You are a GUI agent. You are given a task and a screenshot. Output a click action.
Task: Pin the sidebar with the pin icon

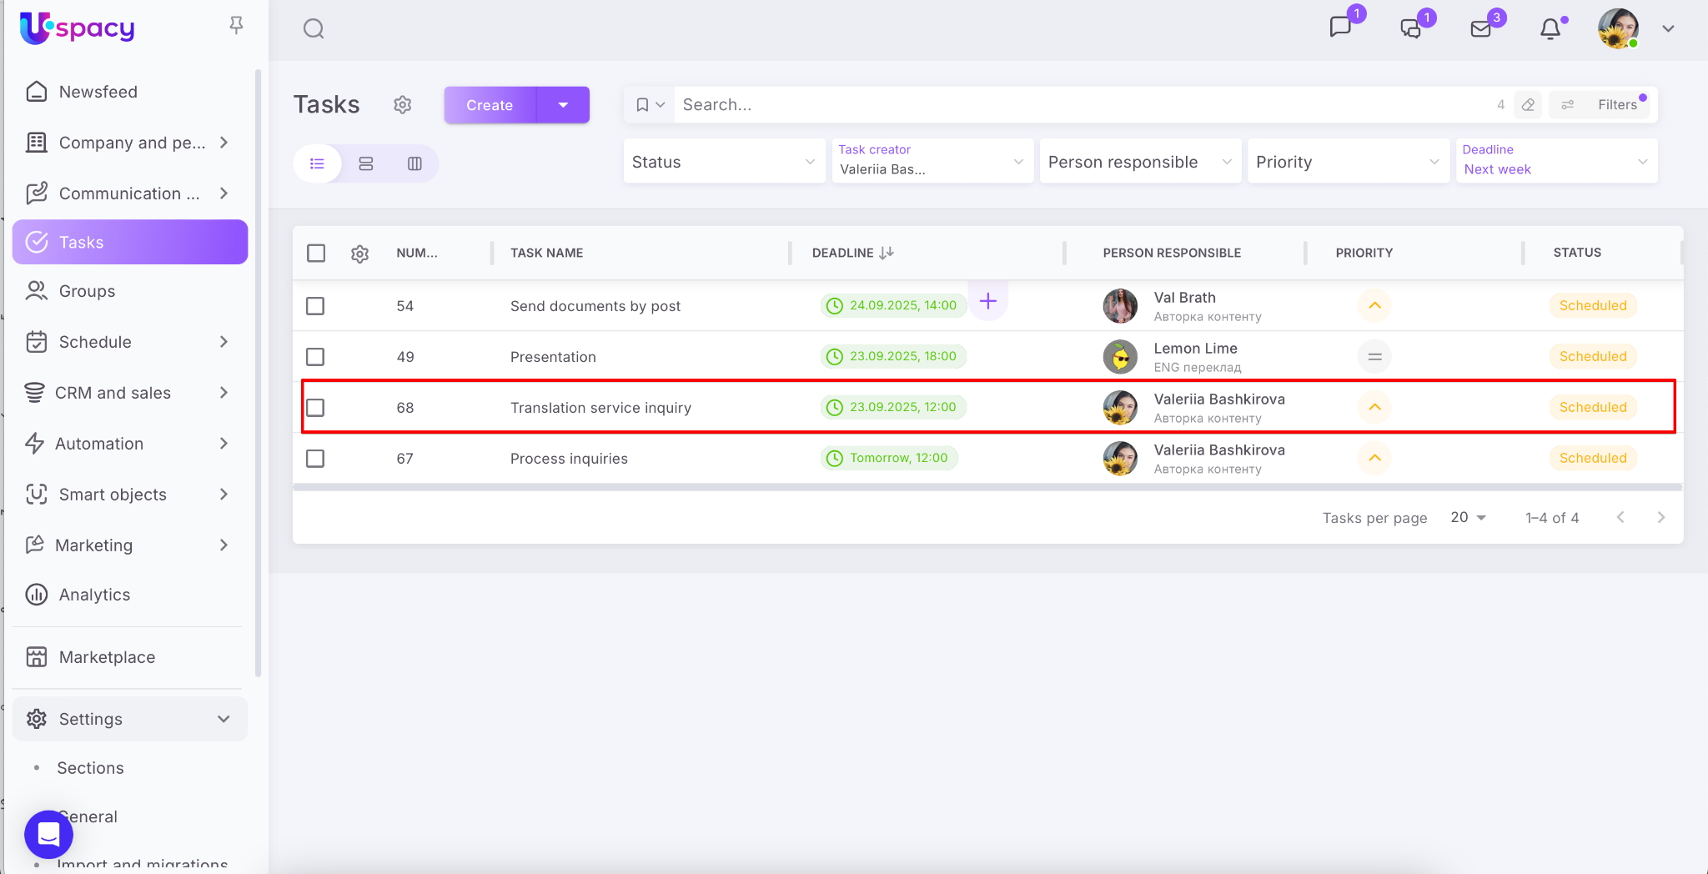pos(236,26)
